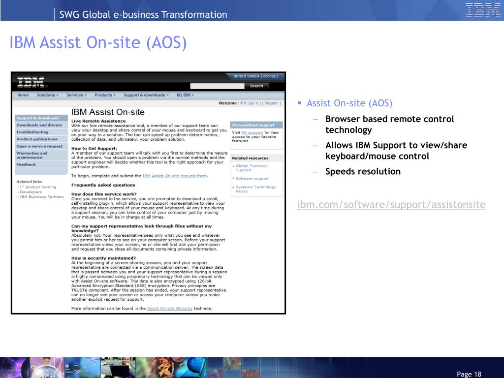Open Troubleshooting sidebar item
Image resolution: width=504 pixels, height=378 pixels.
[41, 132]
